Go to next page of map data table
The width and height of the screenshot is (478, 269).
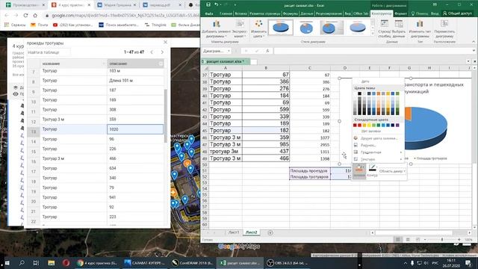(x=162, y=52)
